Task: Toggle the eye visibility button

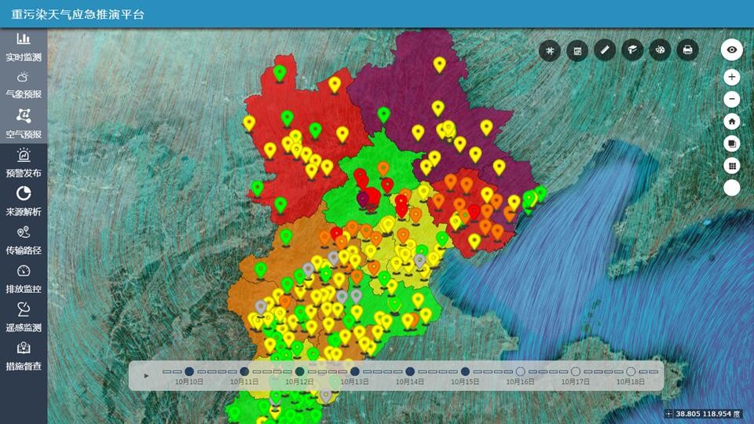Action: coord(732,49)
